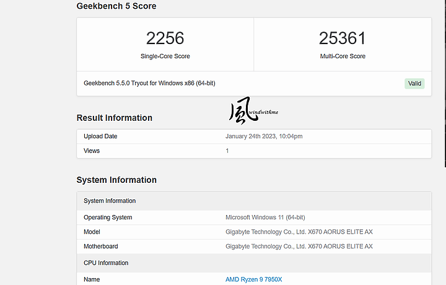Open the AMD Ryzen 9 7950X link
This screenshot has width=446, height=285.
tap(254, 279)
